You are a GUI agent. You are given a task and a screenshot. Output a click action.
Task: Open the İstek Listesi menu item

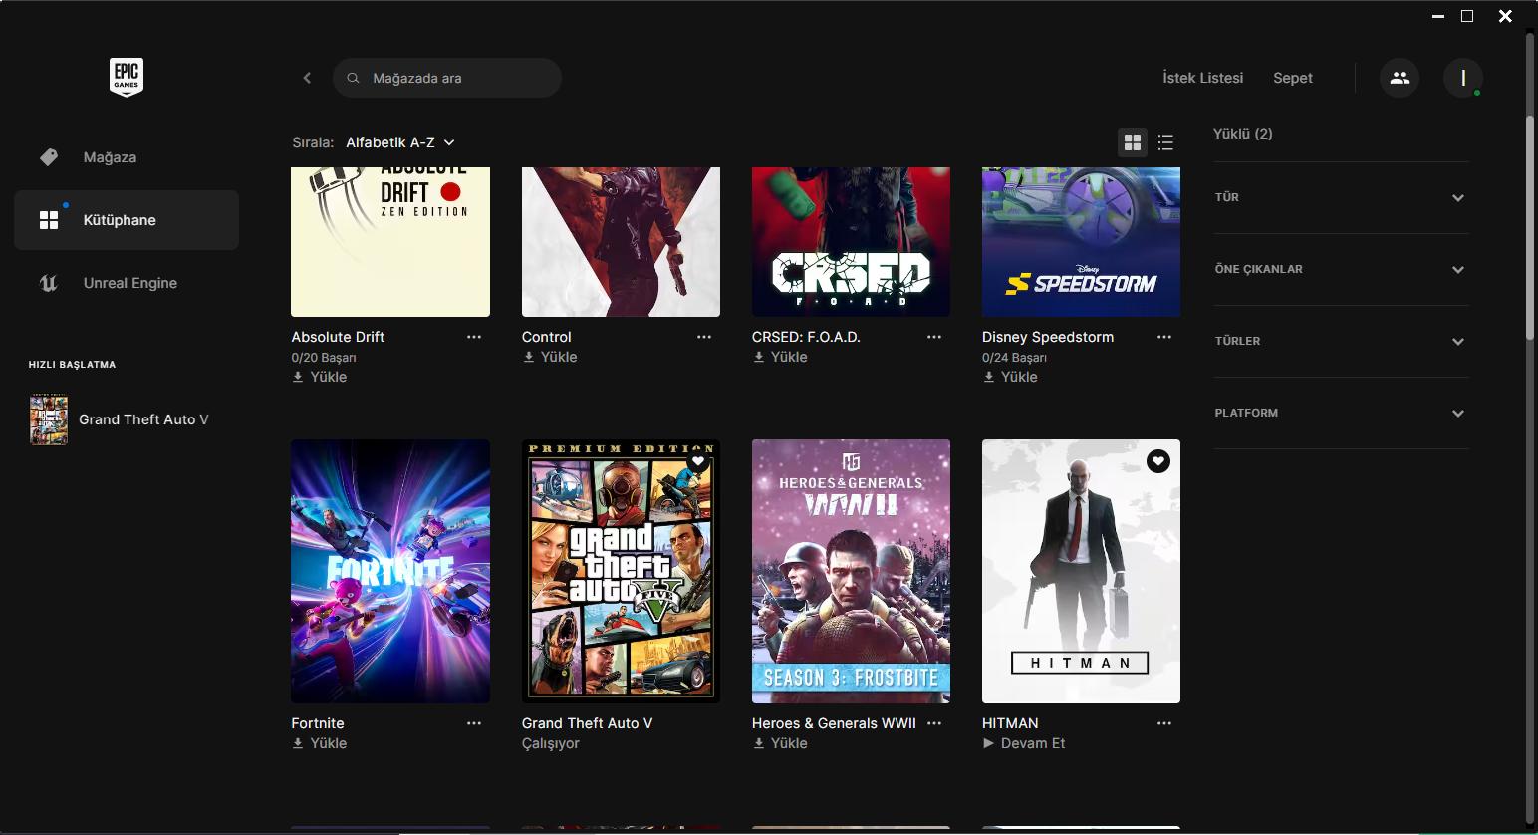click(1201, 77)
